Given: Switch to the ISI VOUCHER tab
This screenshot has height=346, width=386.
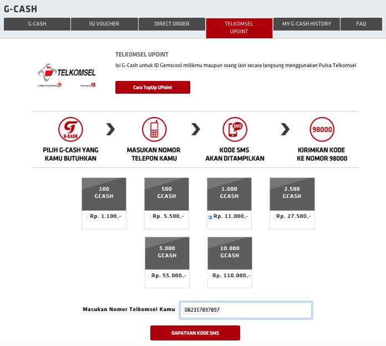Looking at the screenshot, I should (104, 24).
